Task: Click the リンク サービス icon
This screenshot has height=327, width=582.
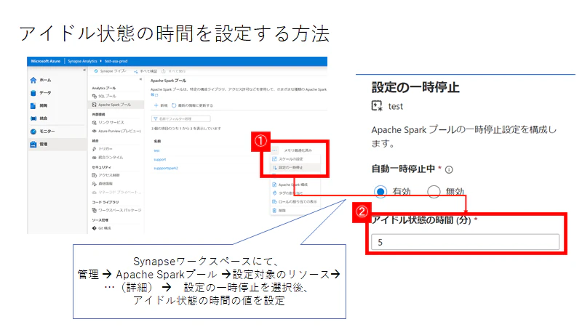Action: click(x=95, y=122)
